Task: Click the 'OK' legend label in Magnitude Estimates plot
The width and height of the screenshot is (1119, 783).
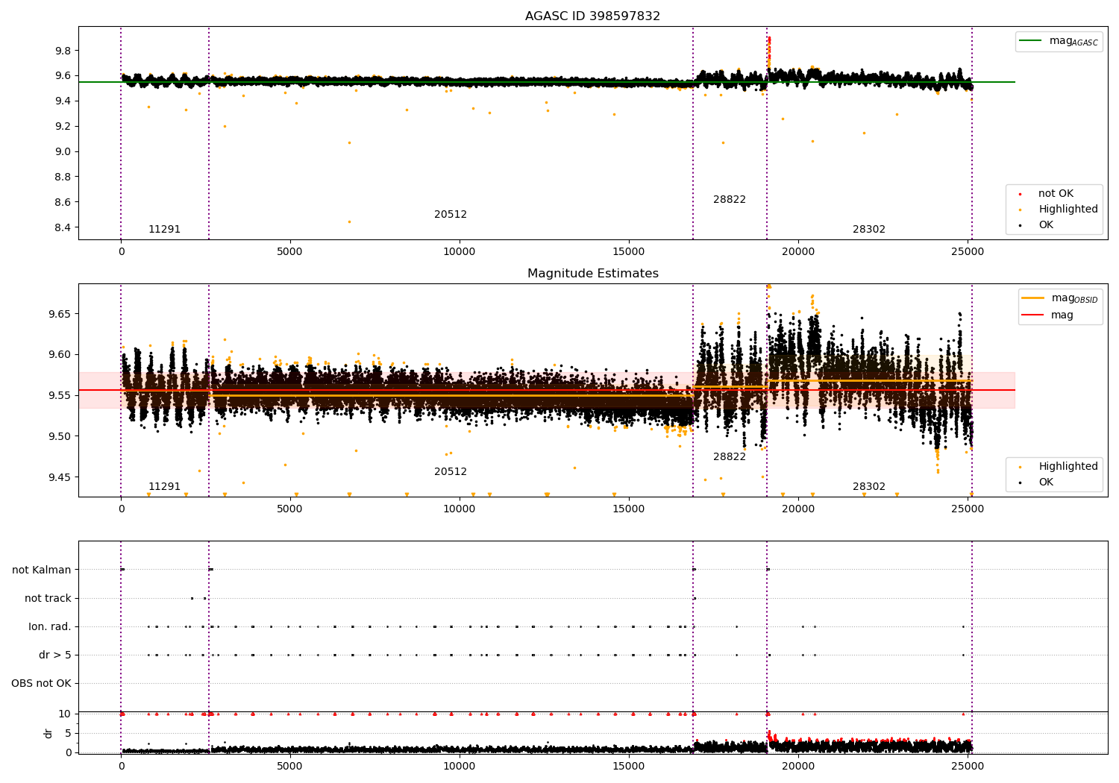Action: point(1046,482)
